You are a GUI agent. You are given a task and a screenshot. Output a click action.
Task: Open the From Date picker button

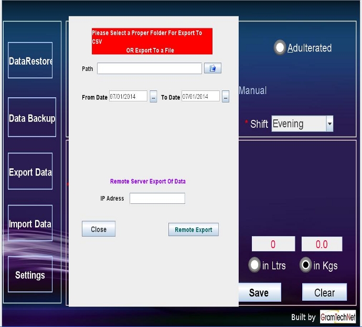(153, 97)
